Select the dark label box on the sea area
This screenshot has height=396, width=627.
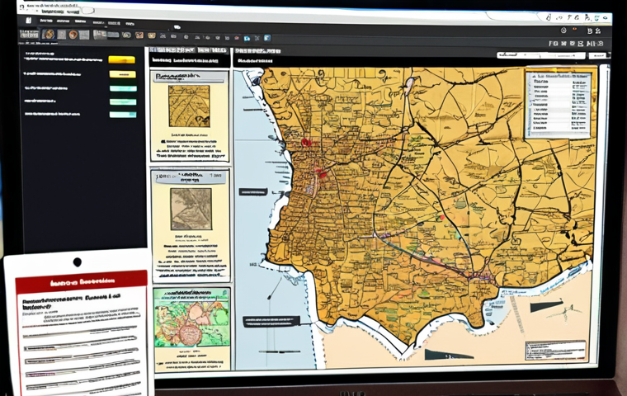pyautogui.click(x=253, y=192)
